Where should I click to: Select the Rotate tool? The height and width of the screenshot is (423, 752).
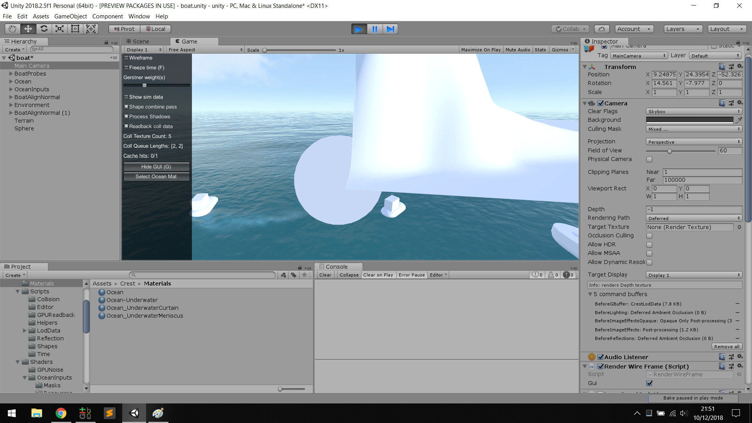click(x=44, y=29)
